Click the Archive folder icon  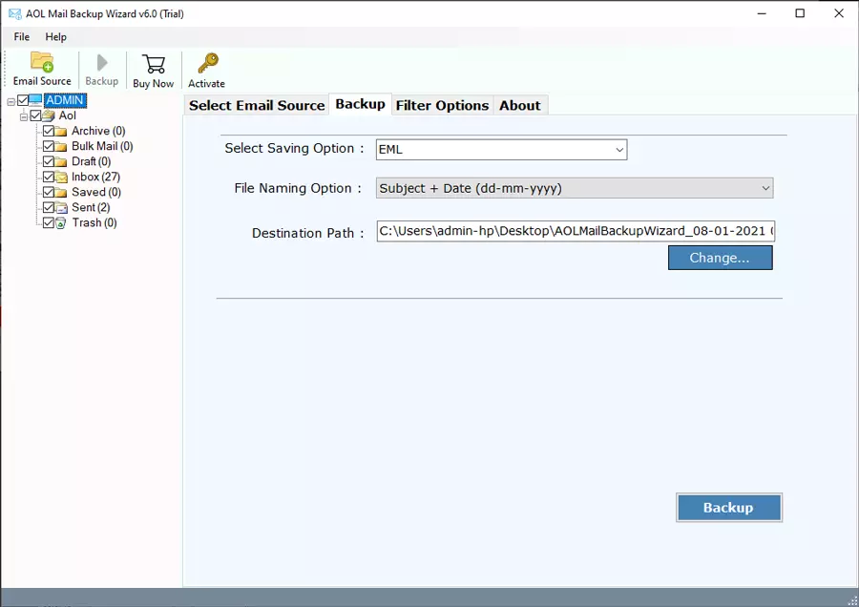[x=61, y=131]
